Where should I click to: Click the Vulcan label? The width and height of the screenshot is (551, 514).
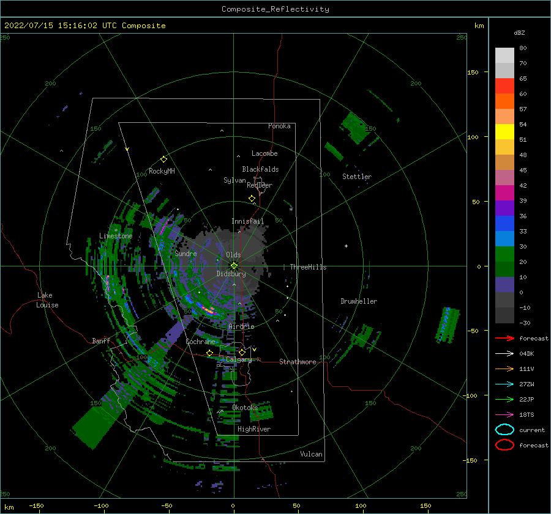point(311,454)
